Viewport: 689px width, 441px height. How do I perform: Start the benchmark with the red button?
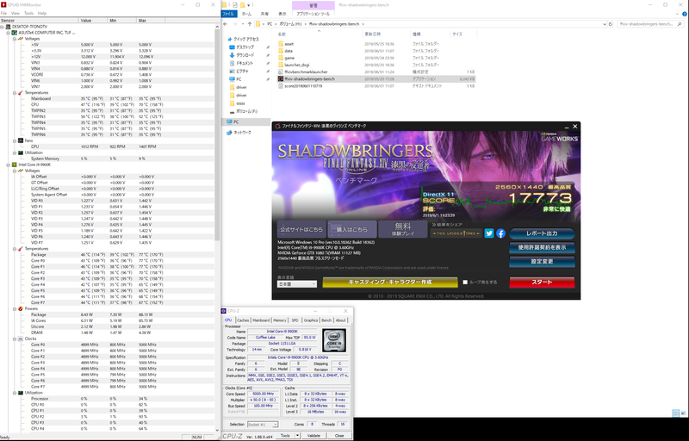coord(542,282)
